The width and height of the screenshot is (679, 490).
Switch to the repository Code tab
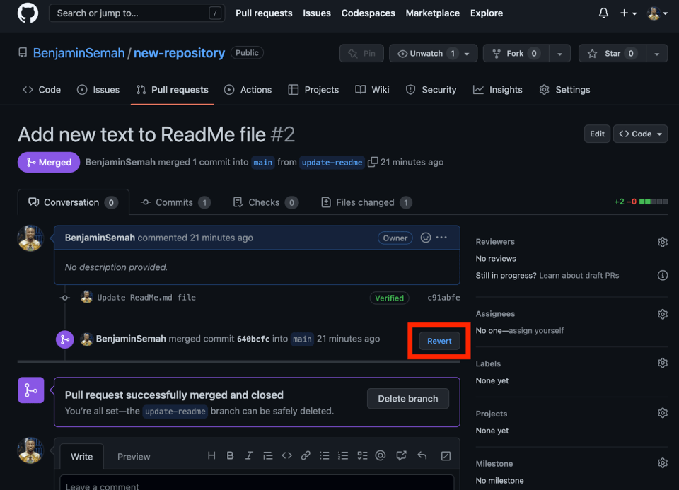(42, 90)
